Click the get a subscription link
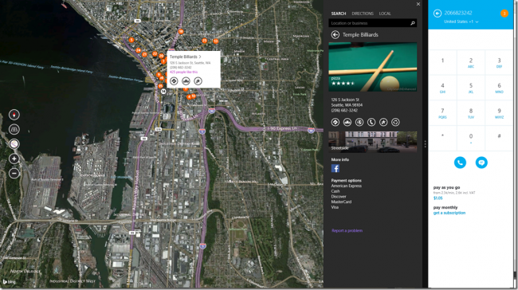Viewport: 518px width, 290px height. [449, 213]
